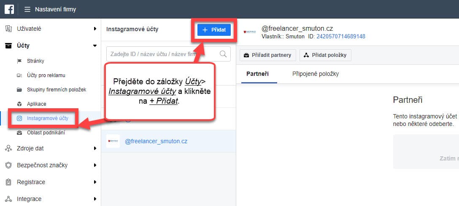Switch to the Partneři tab
Screen dimensions: 459x206
258,74
